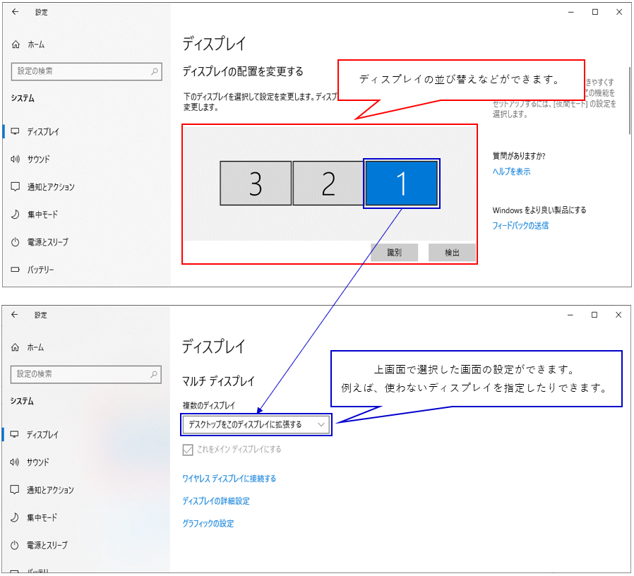Select display 2 monitor box
Screen dimensions: 634x576
pyautogui.click(x=328, y=184)
